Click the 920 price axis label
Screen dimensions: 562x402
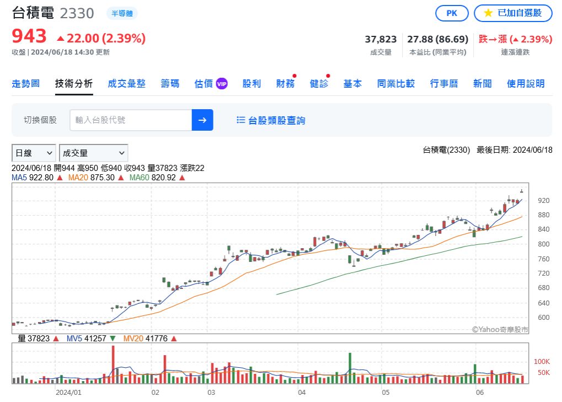(x=543, y=201)
